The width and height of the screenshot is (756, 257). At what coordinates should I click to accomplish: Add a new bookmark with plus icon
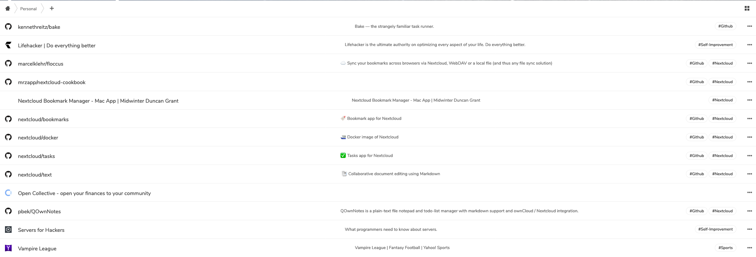[x=52, y=8]
